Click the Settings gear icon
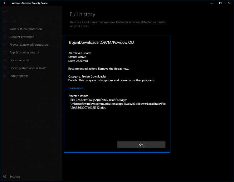Image resolution: width=234 pixels, height=182 pixels. click(x=5, y=176)
